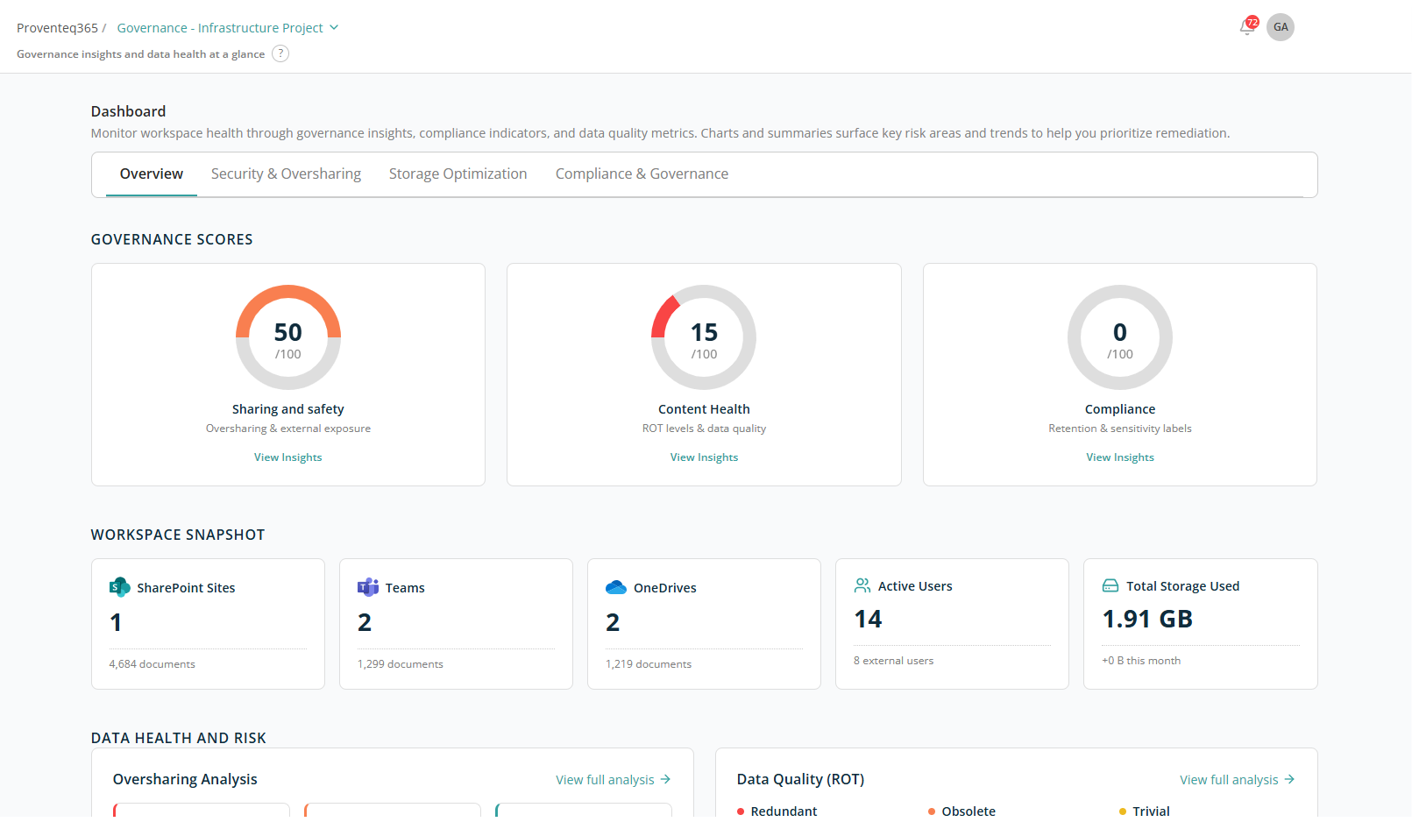The height and width of the screenshot is (822, 1412).
Task: Click the Compliance score gauge
Action: (x=1120, y=337)
